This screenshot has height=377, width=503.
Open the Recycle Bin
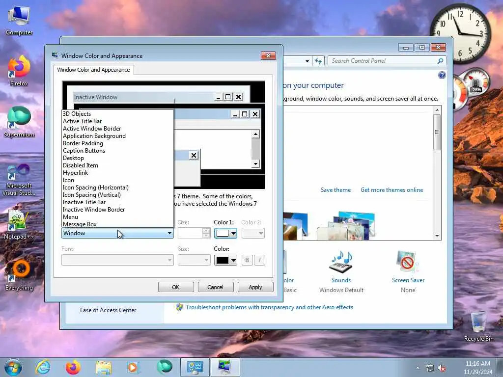(x=478, y=326)
